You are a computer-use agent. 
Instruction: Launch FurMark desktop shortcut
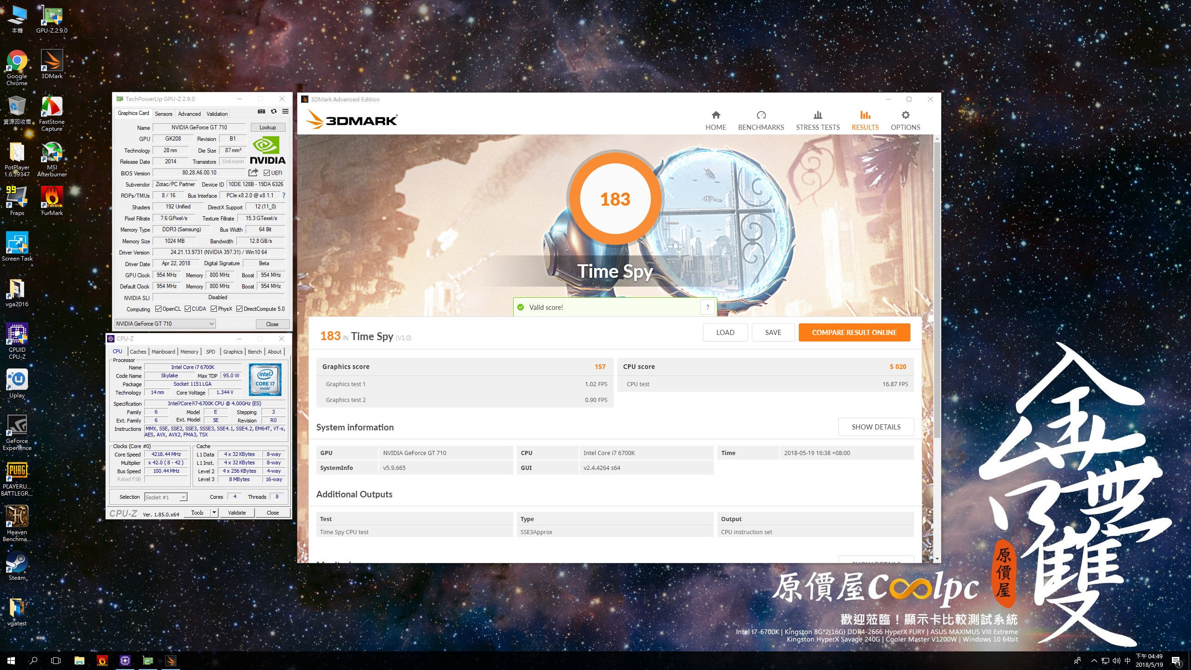pyautogui.click(x=52, y=201)
